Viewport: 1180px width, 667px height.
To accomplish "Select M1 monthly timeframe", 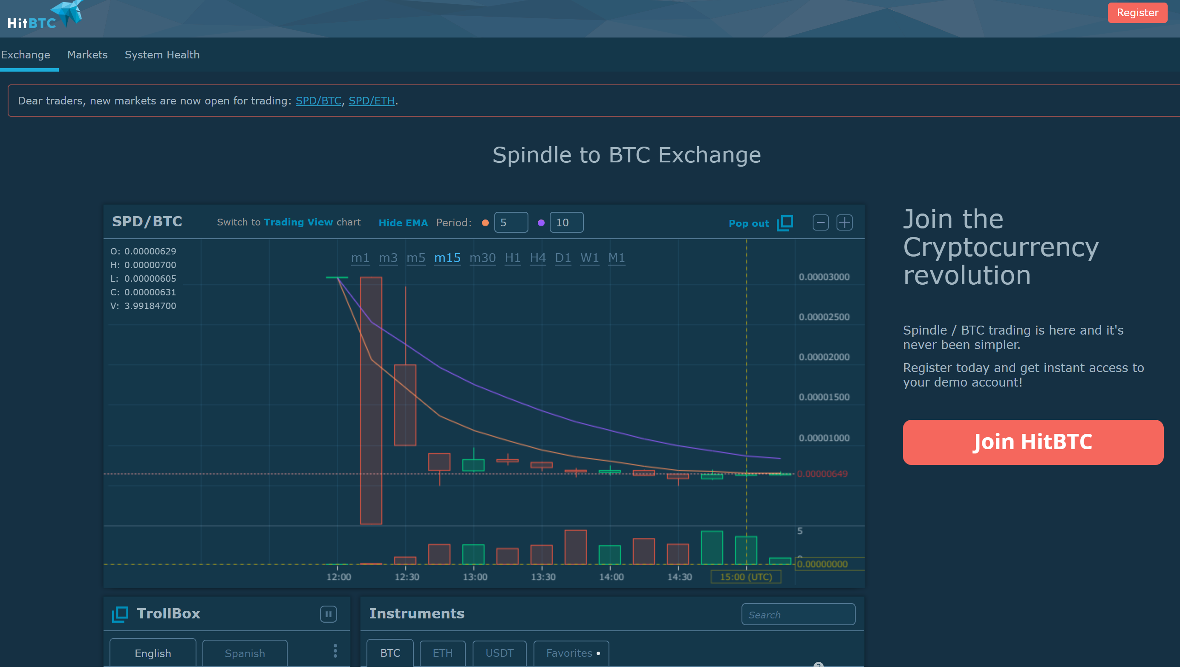I will 617,258.
